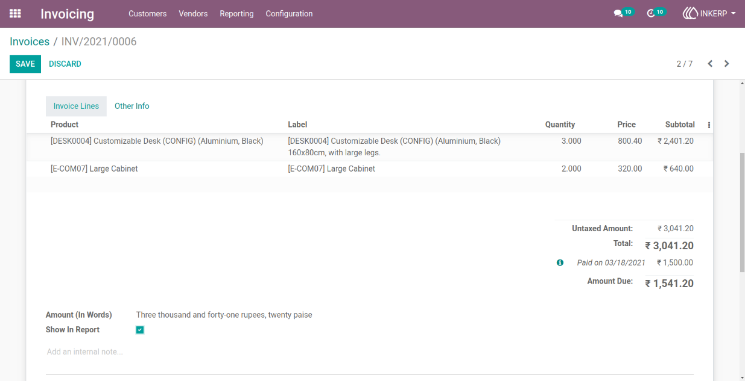Viewport: 745px width, 381px height.
Task: Click the Add an internal note field
Action: point(370,352)
